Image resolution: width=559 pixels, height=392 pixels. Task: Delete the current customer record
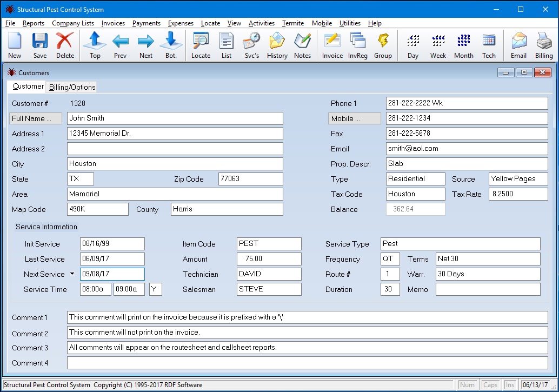pyautogui.click(x=65, y=45)
